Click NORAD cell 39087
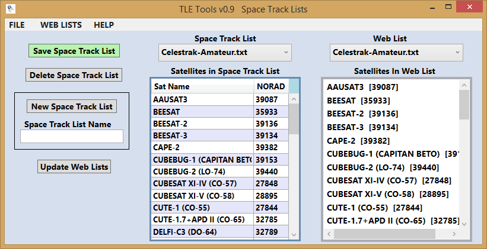The image size is (487, 249). point(271,99)
